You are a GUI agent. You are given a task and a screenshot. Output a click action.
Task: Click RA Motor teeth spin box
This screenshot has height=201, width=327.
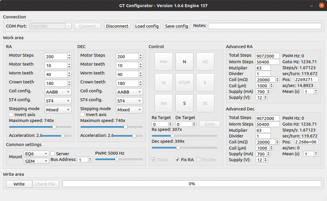[58, 65]
